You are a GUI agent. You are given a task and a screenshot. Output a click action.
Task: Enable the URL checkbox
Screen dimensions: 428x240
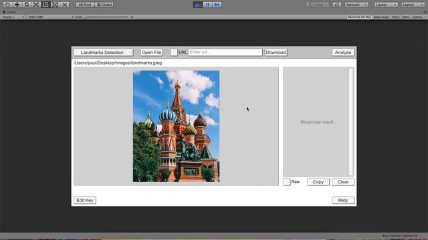coord(174,52)
